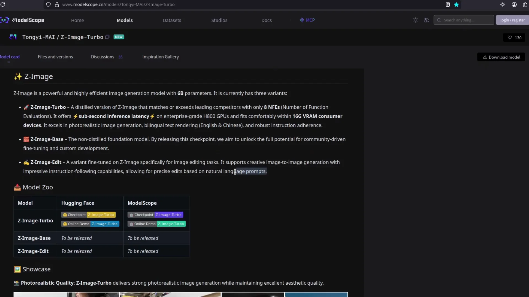Open browser account profile icon
This screenshot has height=297, width=529.
pos(514,5)
